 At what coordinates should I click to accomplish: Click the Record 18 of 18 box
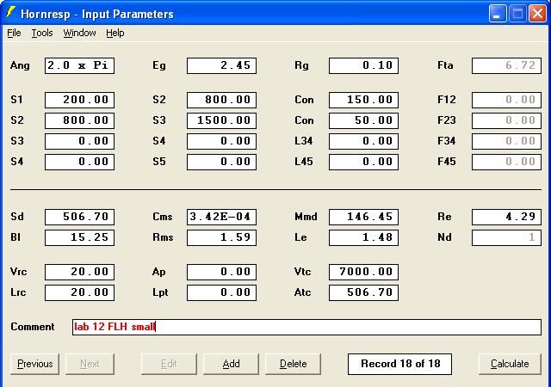(399, 364)
